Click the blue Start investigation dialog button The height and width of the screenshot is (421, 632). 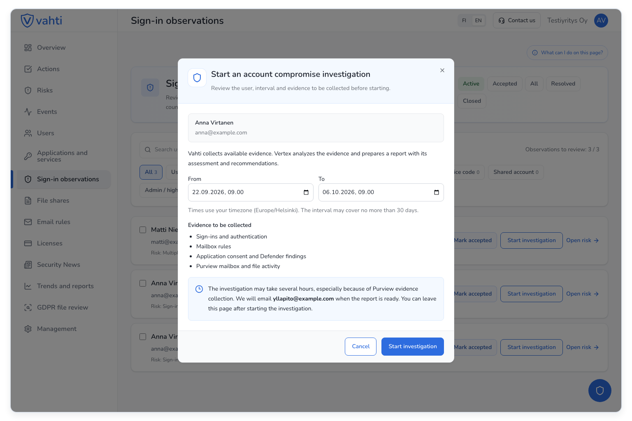click(x=413, y=347)
